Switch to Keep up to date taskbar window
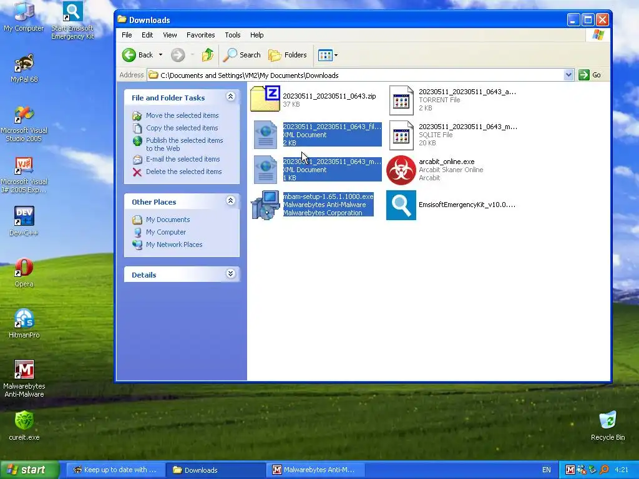 [114, 470]
